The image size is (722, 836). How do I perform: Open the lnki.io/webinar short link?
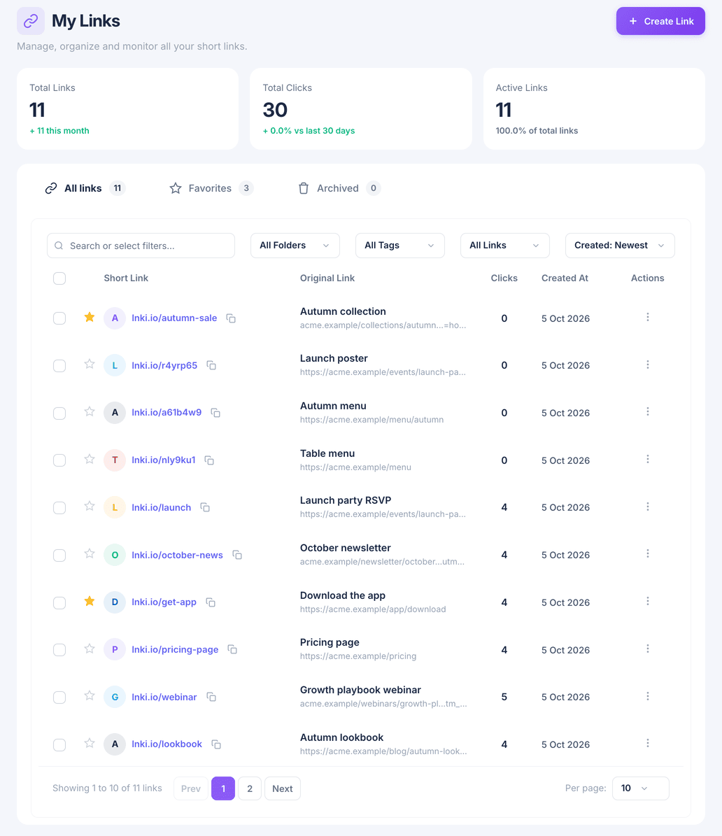pos(164,697)
